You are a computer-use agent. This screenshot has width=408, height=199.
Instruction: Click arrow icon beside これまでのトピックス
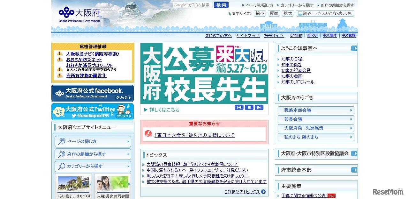pyautogui.click(x=263, y=192)
